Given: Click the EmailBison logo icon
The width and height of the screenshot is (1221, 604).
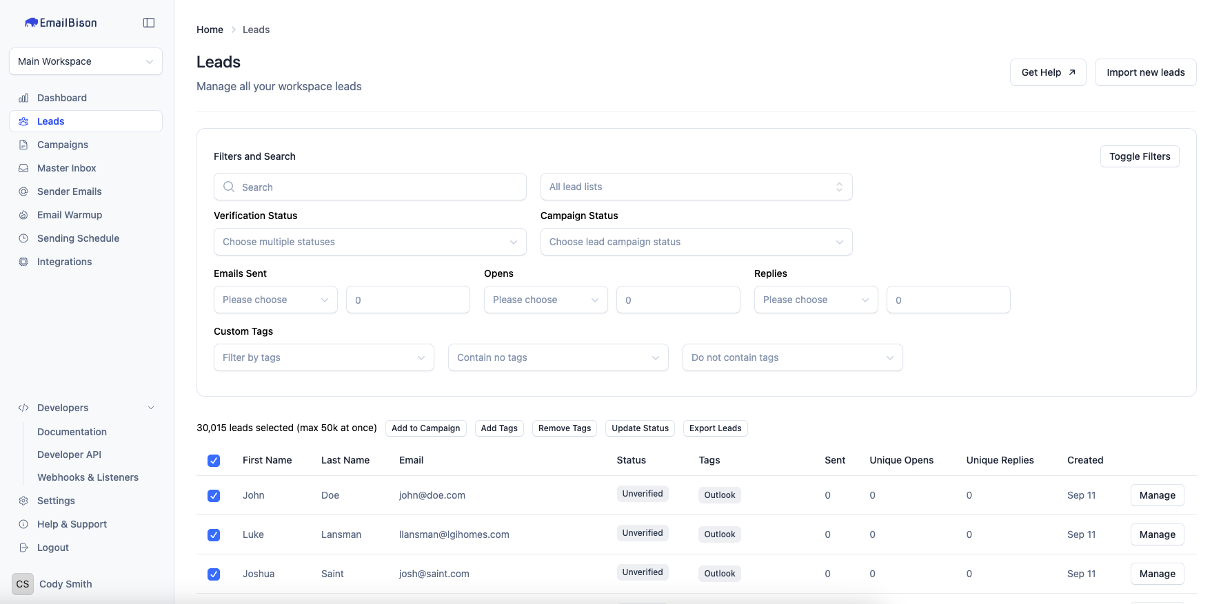Looking at the screenshot, I should pos(31,23).
